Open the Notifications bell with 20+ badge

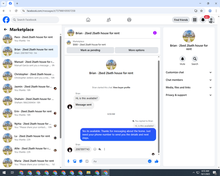pyautogui.click(x=203, y=20)
